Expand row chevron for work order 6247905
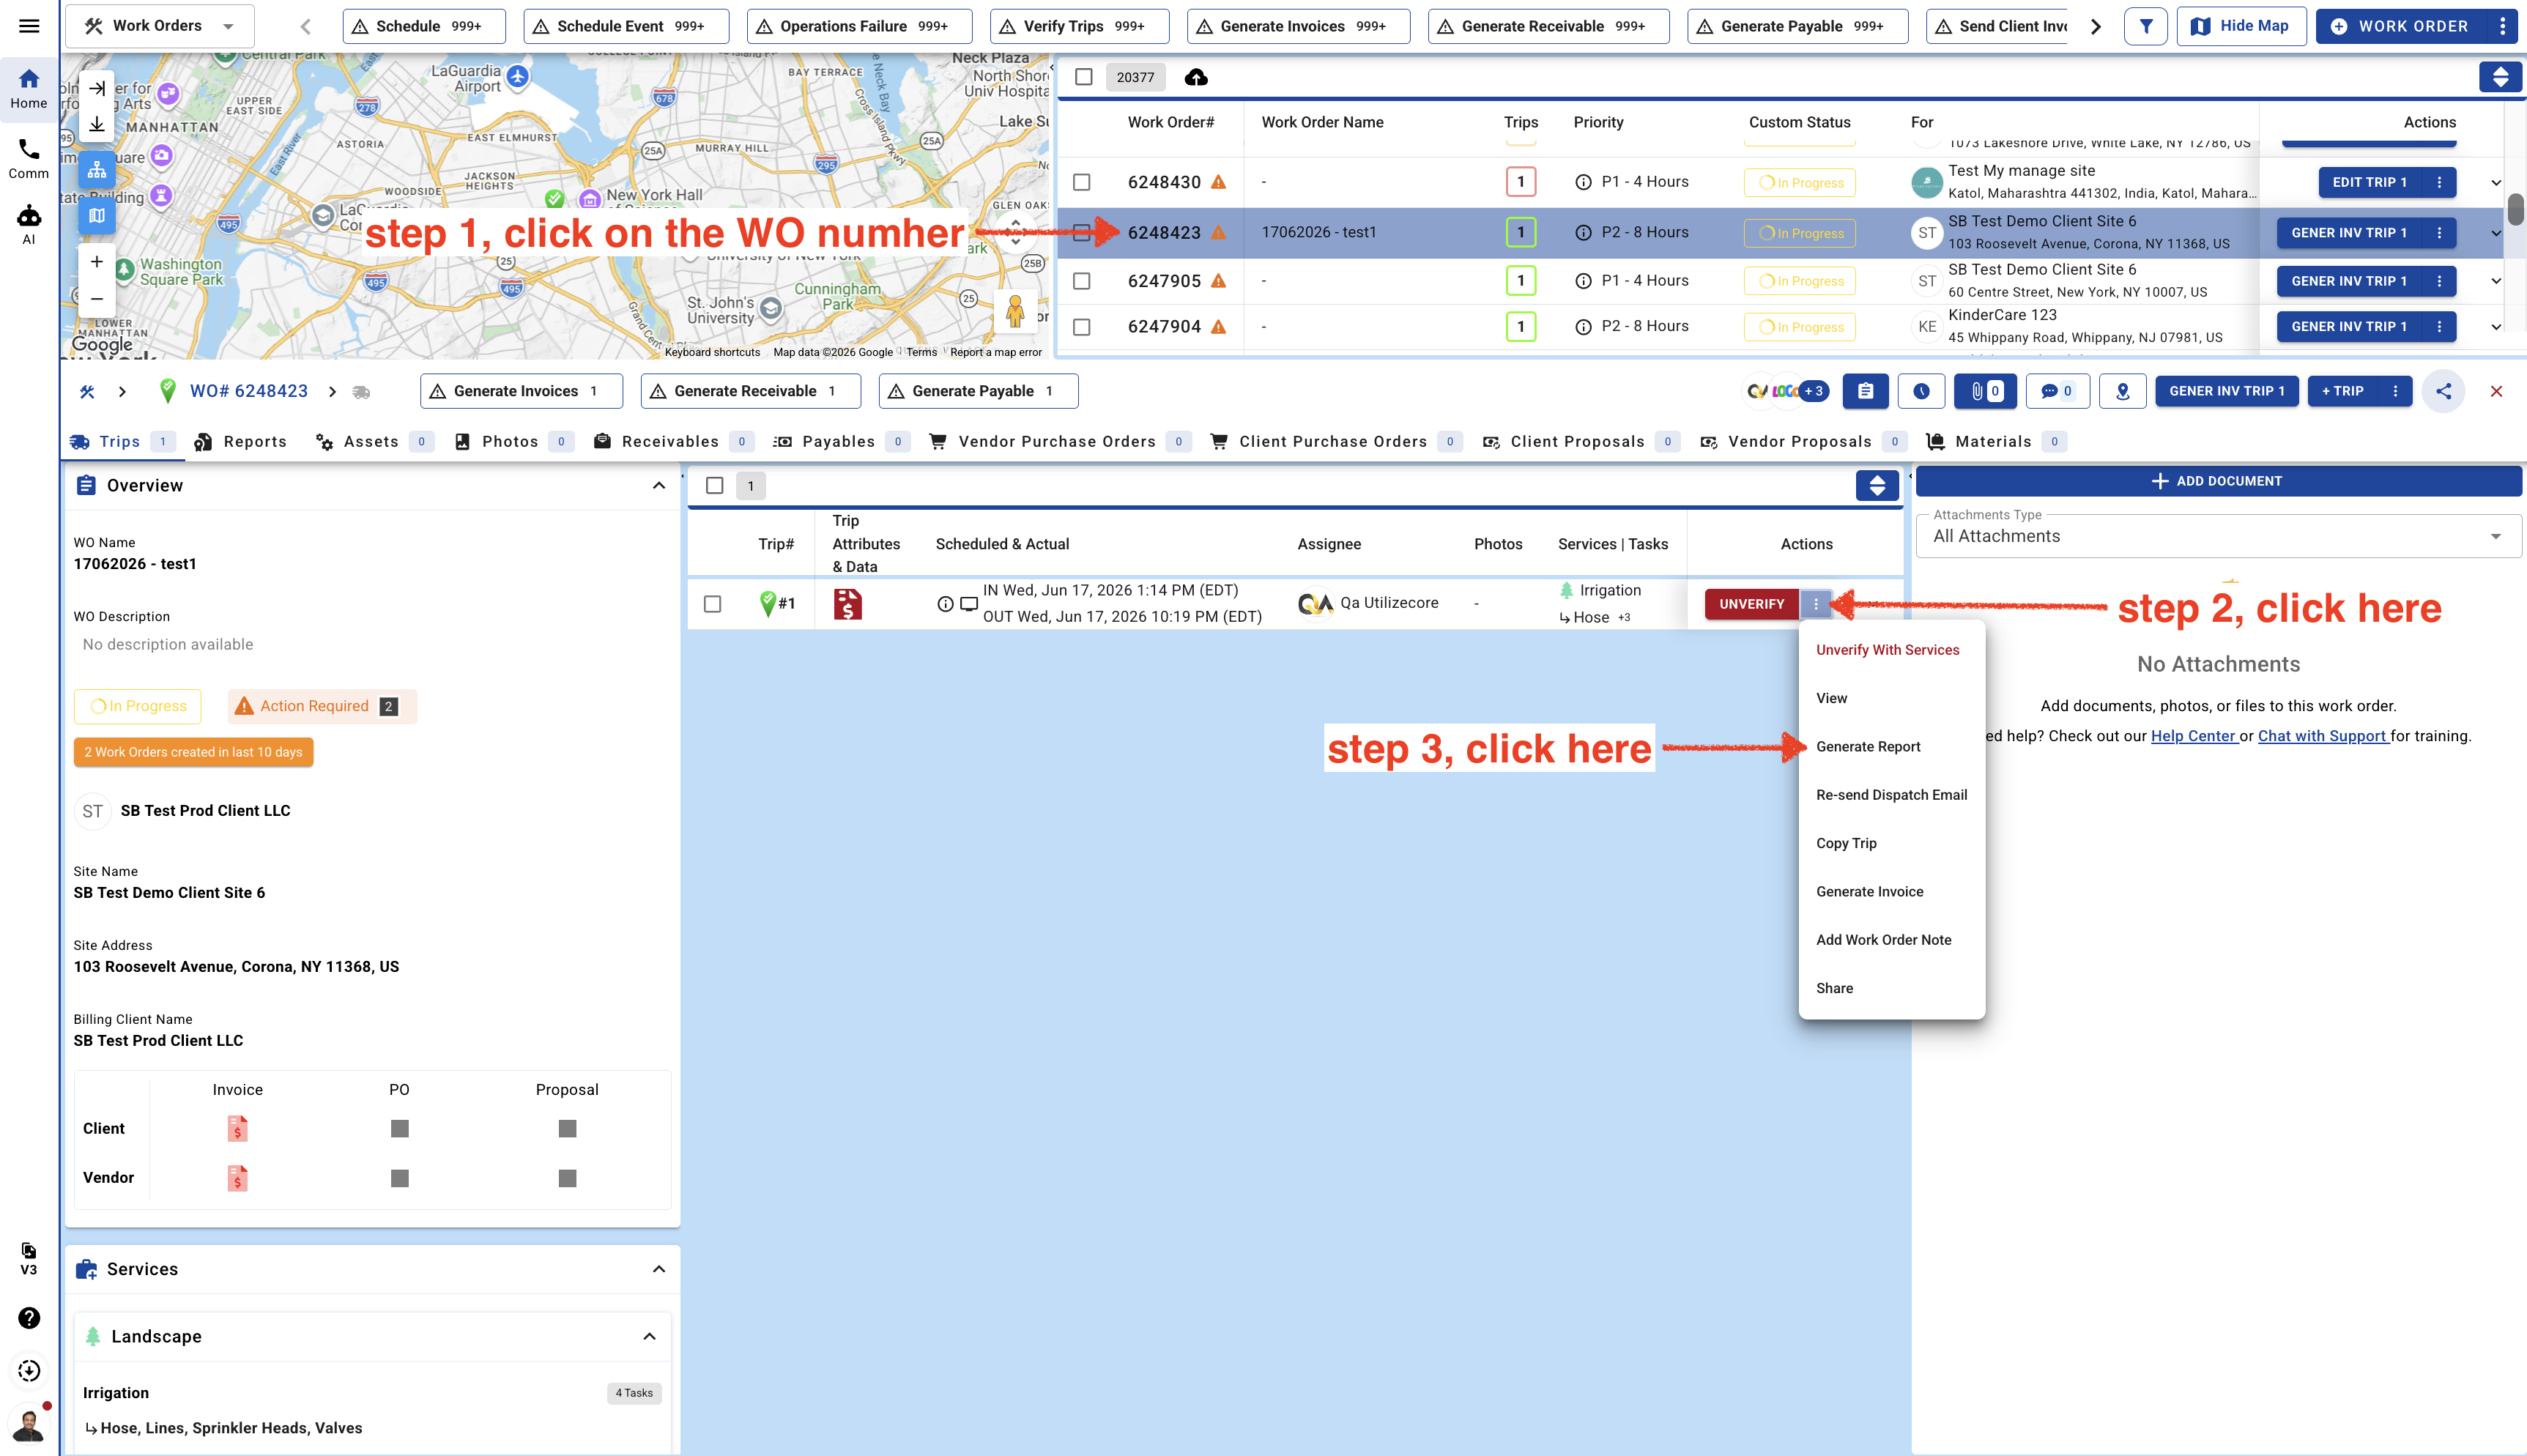2527x1456 pixels. tap(2496, 282)
